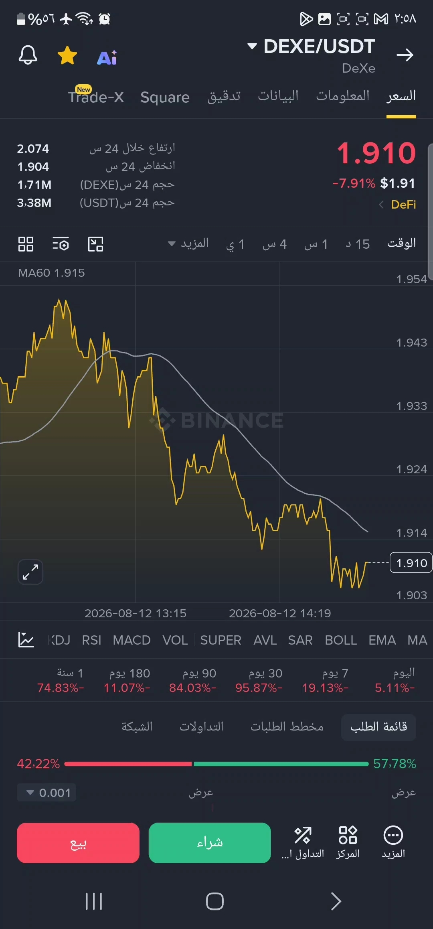Screen dimensions: 433x929
Task: Toggle the yellow favorite star
Action: click(67, 55)
